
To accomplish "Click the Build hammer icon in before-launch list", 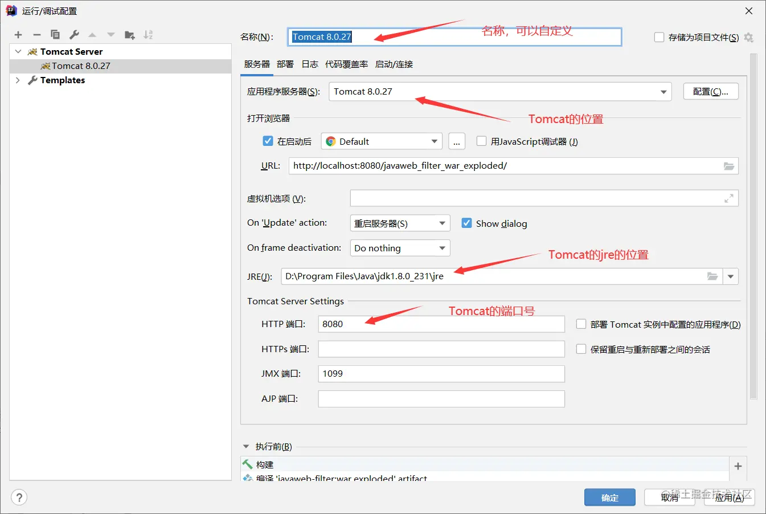I will [x=248, y=464].
